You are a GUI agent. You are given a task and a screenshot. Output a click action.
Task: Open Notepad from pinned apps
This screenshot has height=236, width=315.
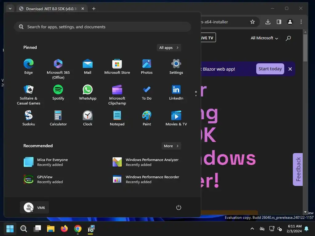point(117,118)
